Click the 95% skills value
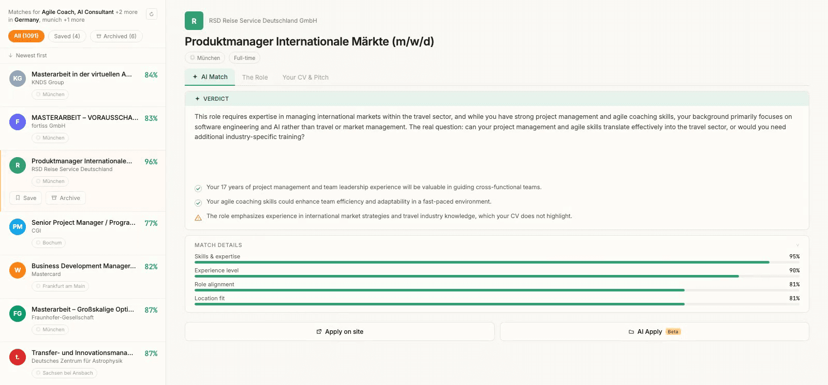The width and height of the screenshot is (828, 385). (794, 256)
